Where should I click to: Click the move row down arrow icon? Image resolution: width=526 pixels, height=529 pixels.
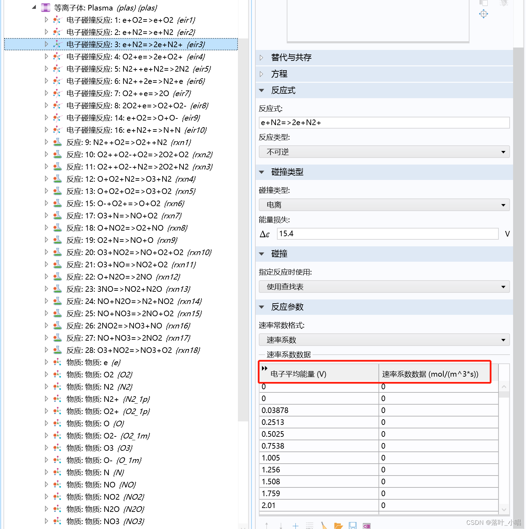coord(281,526)
